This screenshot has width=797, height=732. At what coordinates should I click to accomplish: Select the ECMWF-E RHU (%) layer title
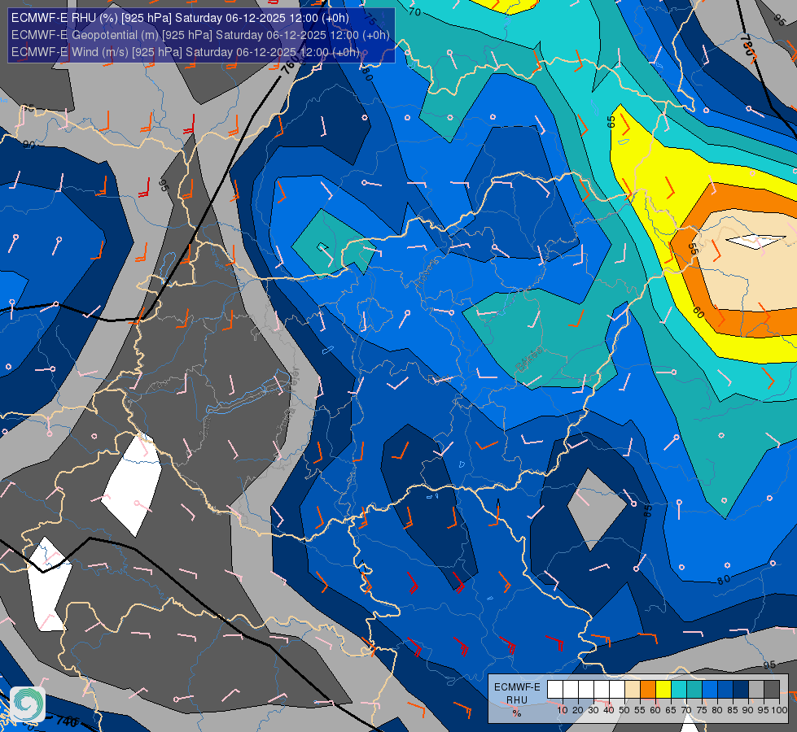point(180,18)
